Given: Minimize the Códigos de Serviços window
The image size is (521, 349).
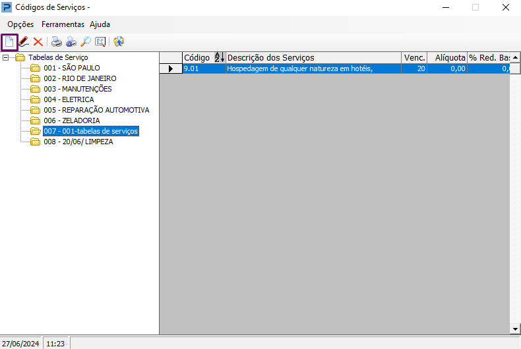Looking at the screenshot, I should [446, 7].
